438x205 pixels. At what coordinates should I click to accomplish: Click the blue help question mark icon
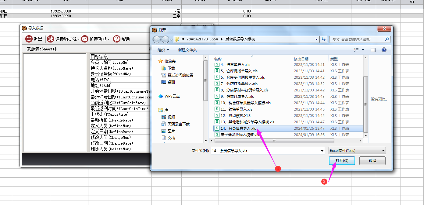[x=384, y=50]
